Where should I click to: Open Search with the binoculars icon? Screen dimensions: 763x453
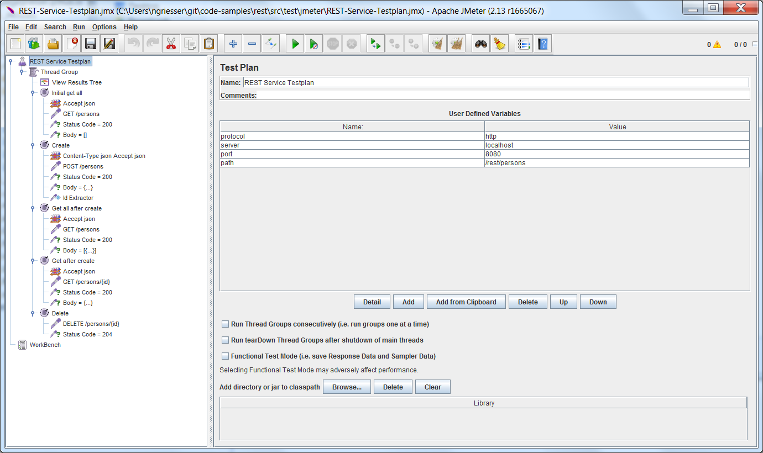pos(481,44)
